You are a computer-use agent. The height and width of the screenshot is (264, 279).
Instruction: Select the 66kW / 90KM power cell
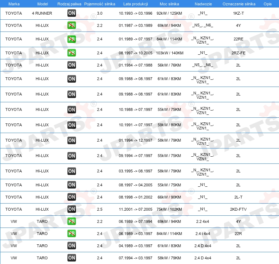pos(169,197)
